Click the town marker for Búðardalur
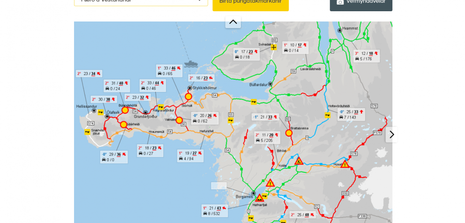Viewport: 465px width, 223px height. point(270,84)
